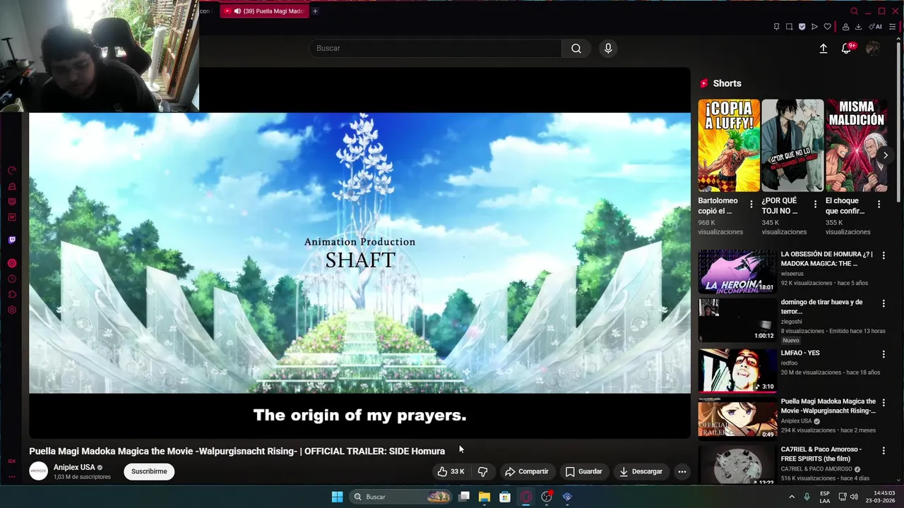Click tab search magnifier in title bar
Screen dimensions: 904x508
pos(854,11)
